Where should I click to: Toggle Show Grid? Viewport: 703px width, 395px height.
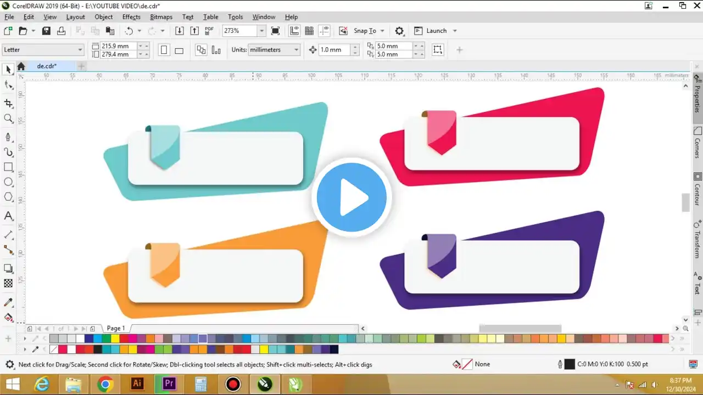click(x=309, y=31)
